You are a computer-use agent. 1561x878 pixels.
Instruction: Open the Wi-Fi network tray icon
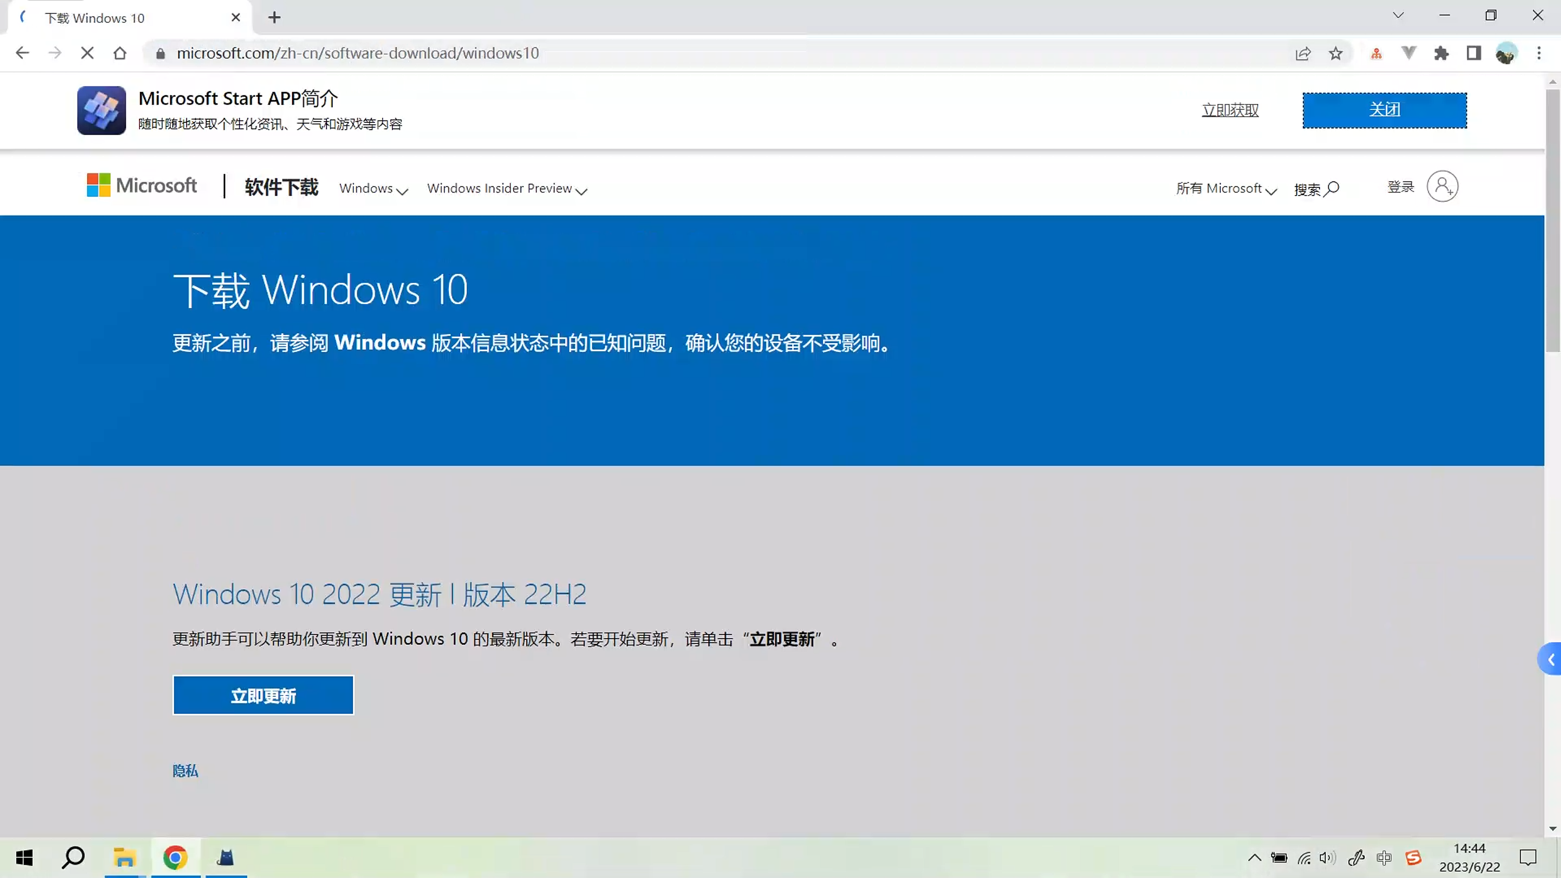pos(1304,858)
